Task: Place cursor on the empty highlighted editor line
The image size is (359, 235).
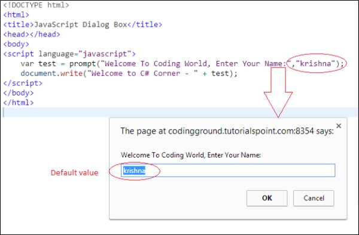Action: [x=180, y=112]
